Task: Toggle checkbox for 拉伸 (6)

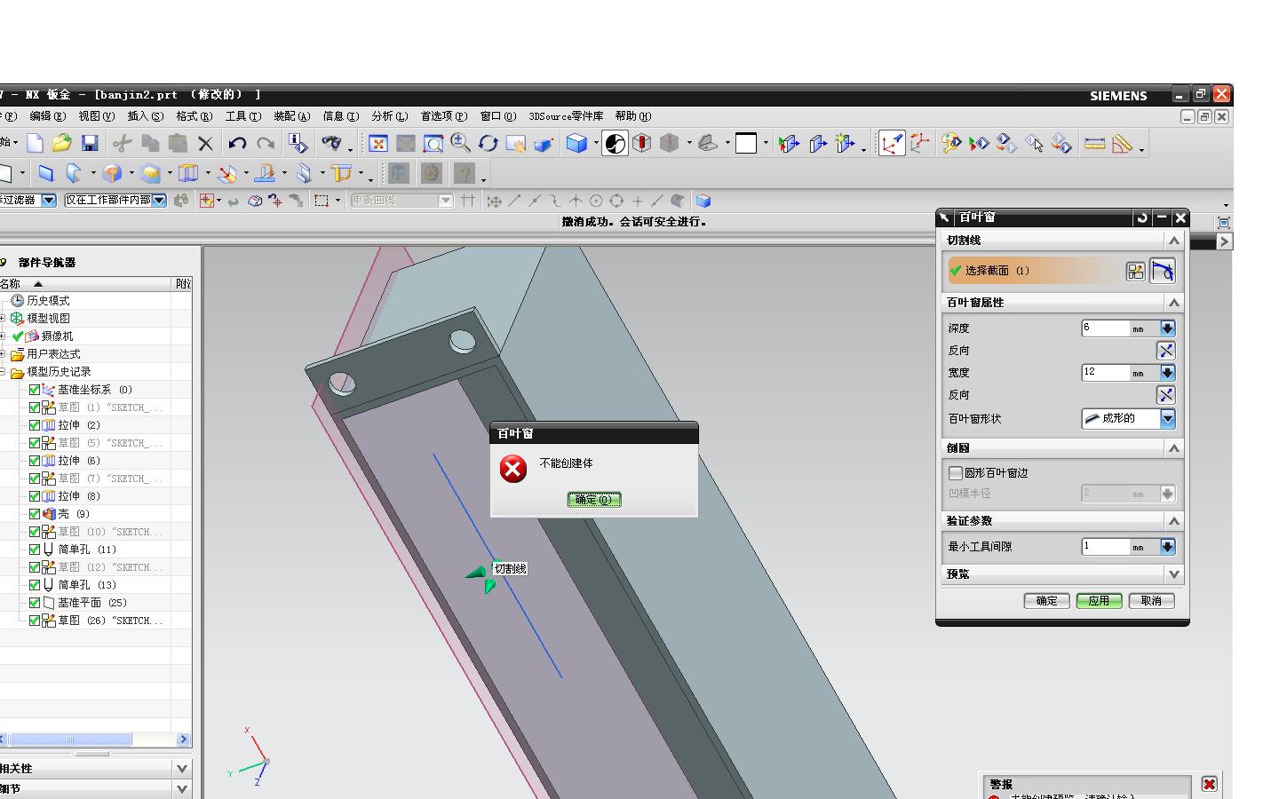Action: click(35, 461)
